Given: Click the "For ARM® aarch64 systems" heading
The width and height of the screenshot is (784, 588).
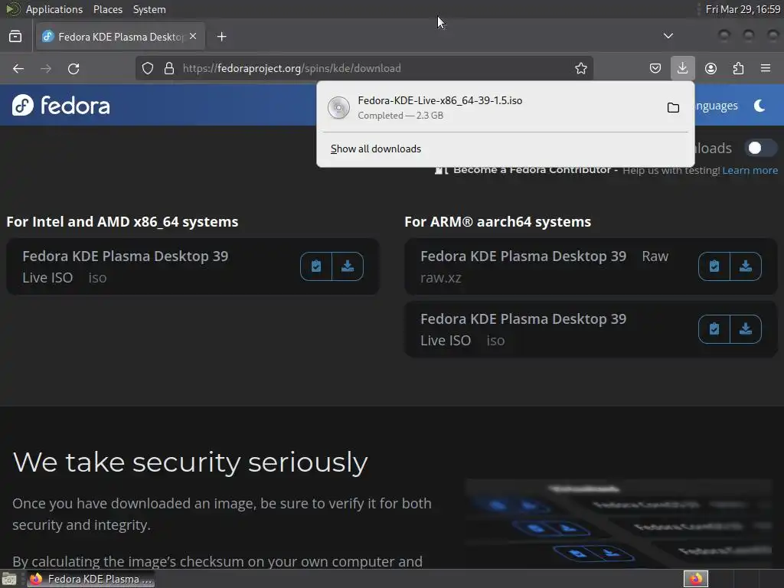Looking at the screenshot, I should [498, 221].
